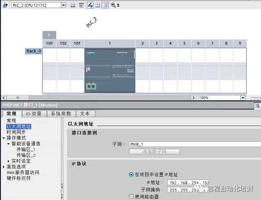This screenshot has width=261, height=200.
Task: Click the 子网掩码 input field
Action: [188, 190]
